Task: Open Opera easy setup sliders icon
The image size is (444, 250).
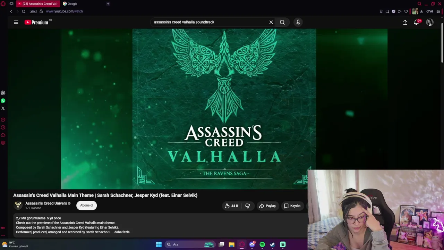Action: click(438, 11)
